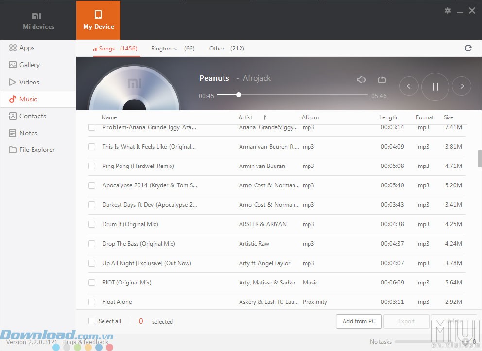This screenshot has width=482, height=351.
Task: Go back to previous track
Action: point(409,86)
